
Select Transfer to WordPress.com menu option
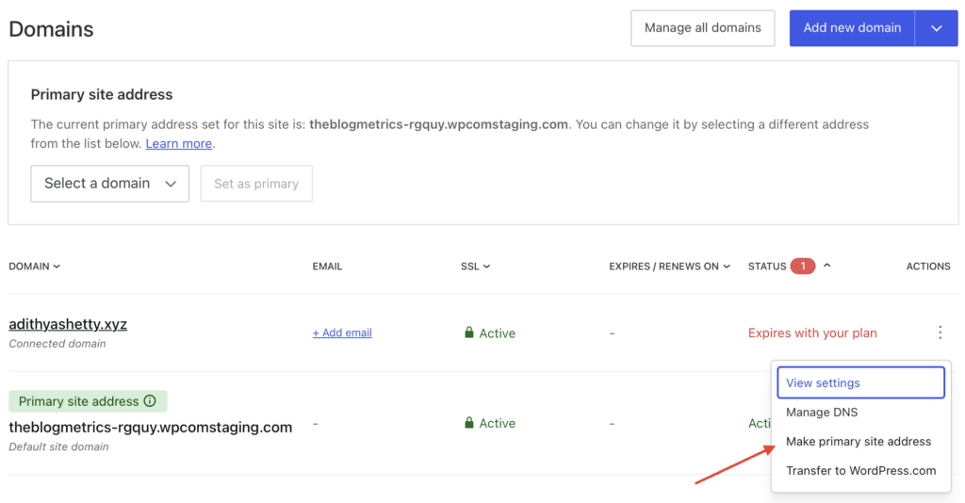pyautogui.click(x=861, y=470)
